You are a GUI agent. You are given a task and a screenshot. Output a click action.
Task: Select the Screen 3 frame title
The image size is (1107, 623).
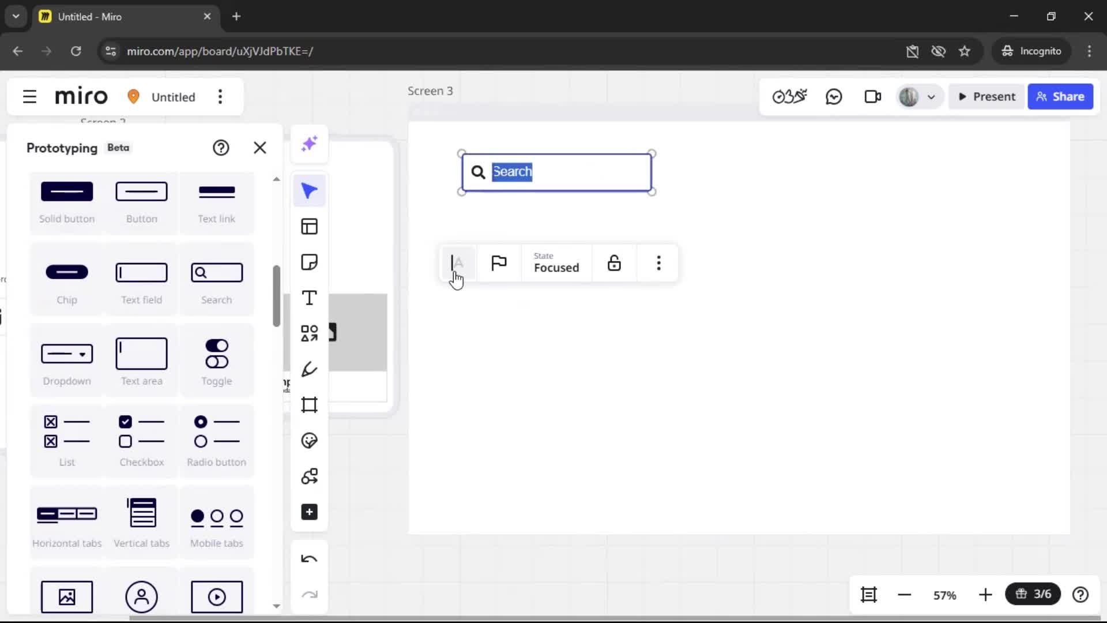tap(430, 91)
